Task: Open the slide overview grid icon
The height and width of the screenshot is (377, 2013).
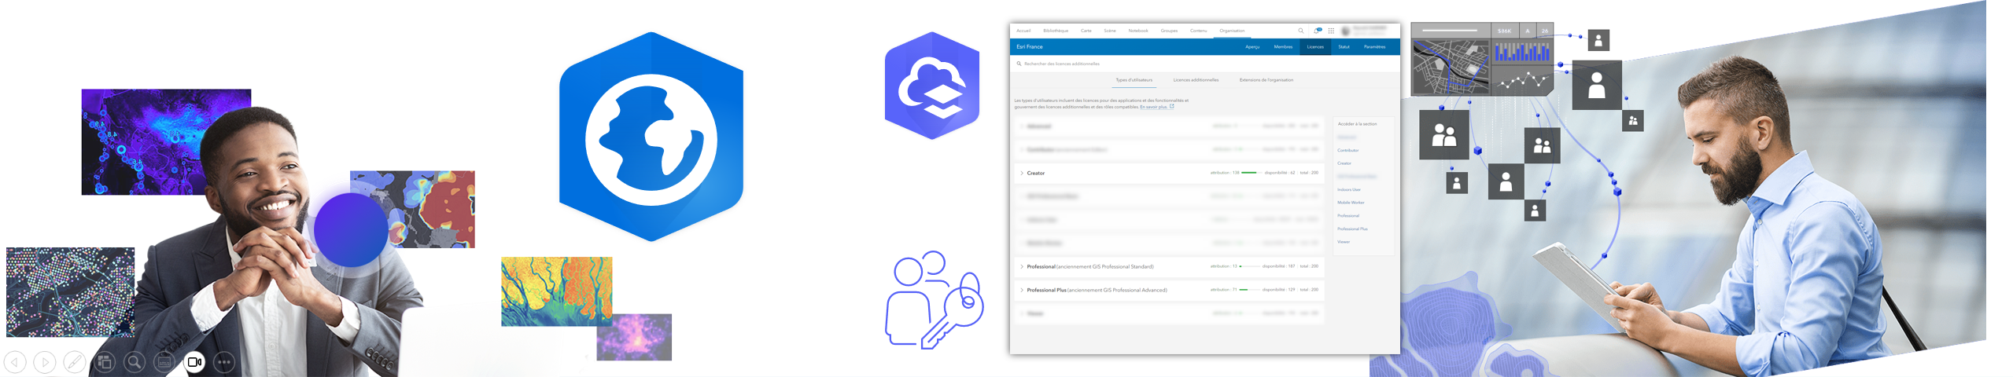Action: pyautogui.click(x=105, y=362)
